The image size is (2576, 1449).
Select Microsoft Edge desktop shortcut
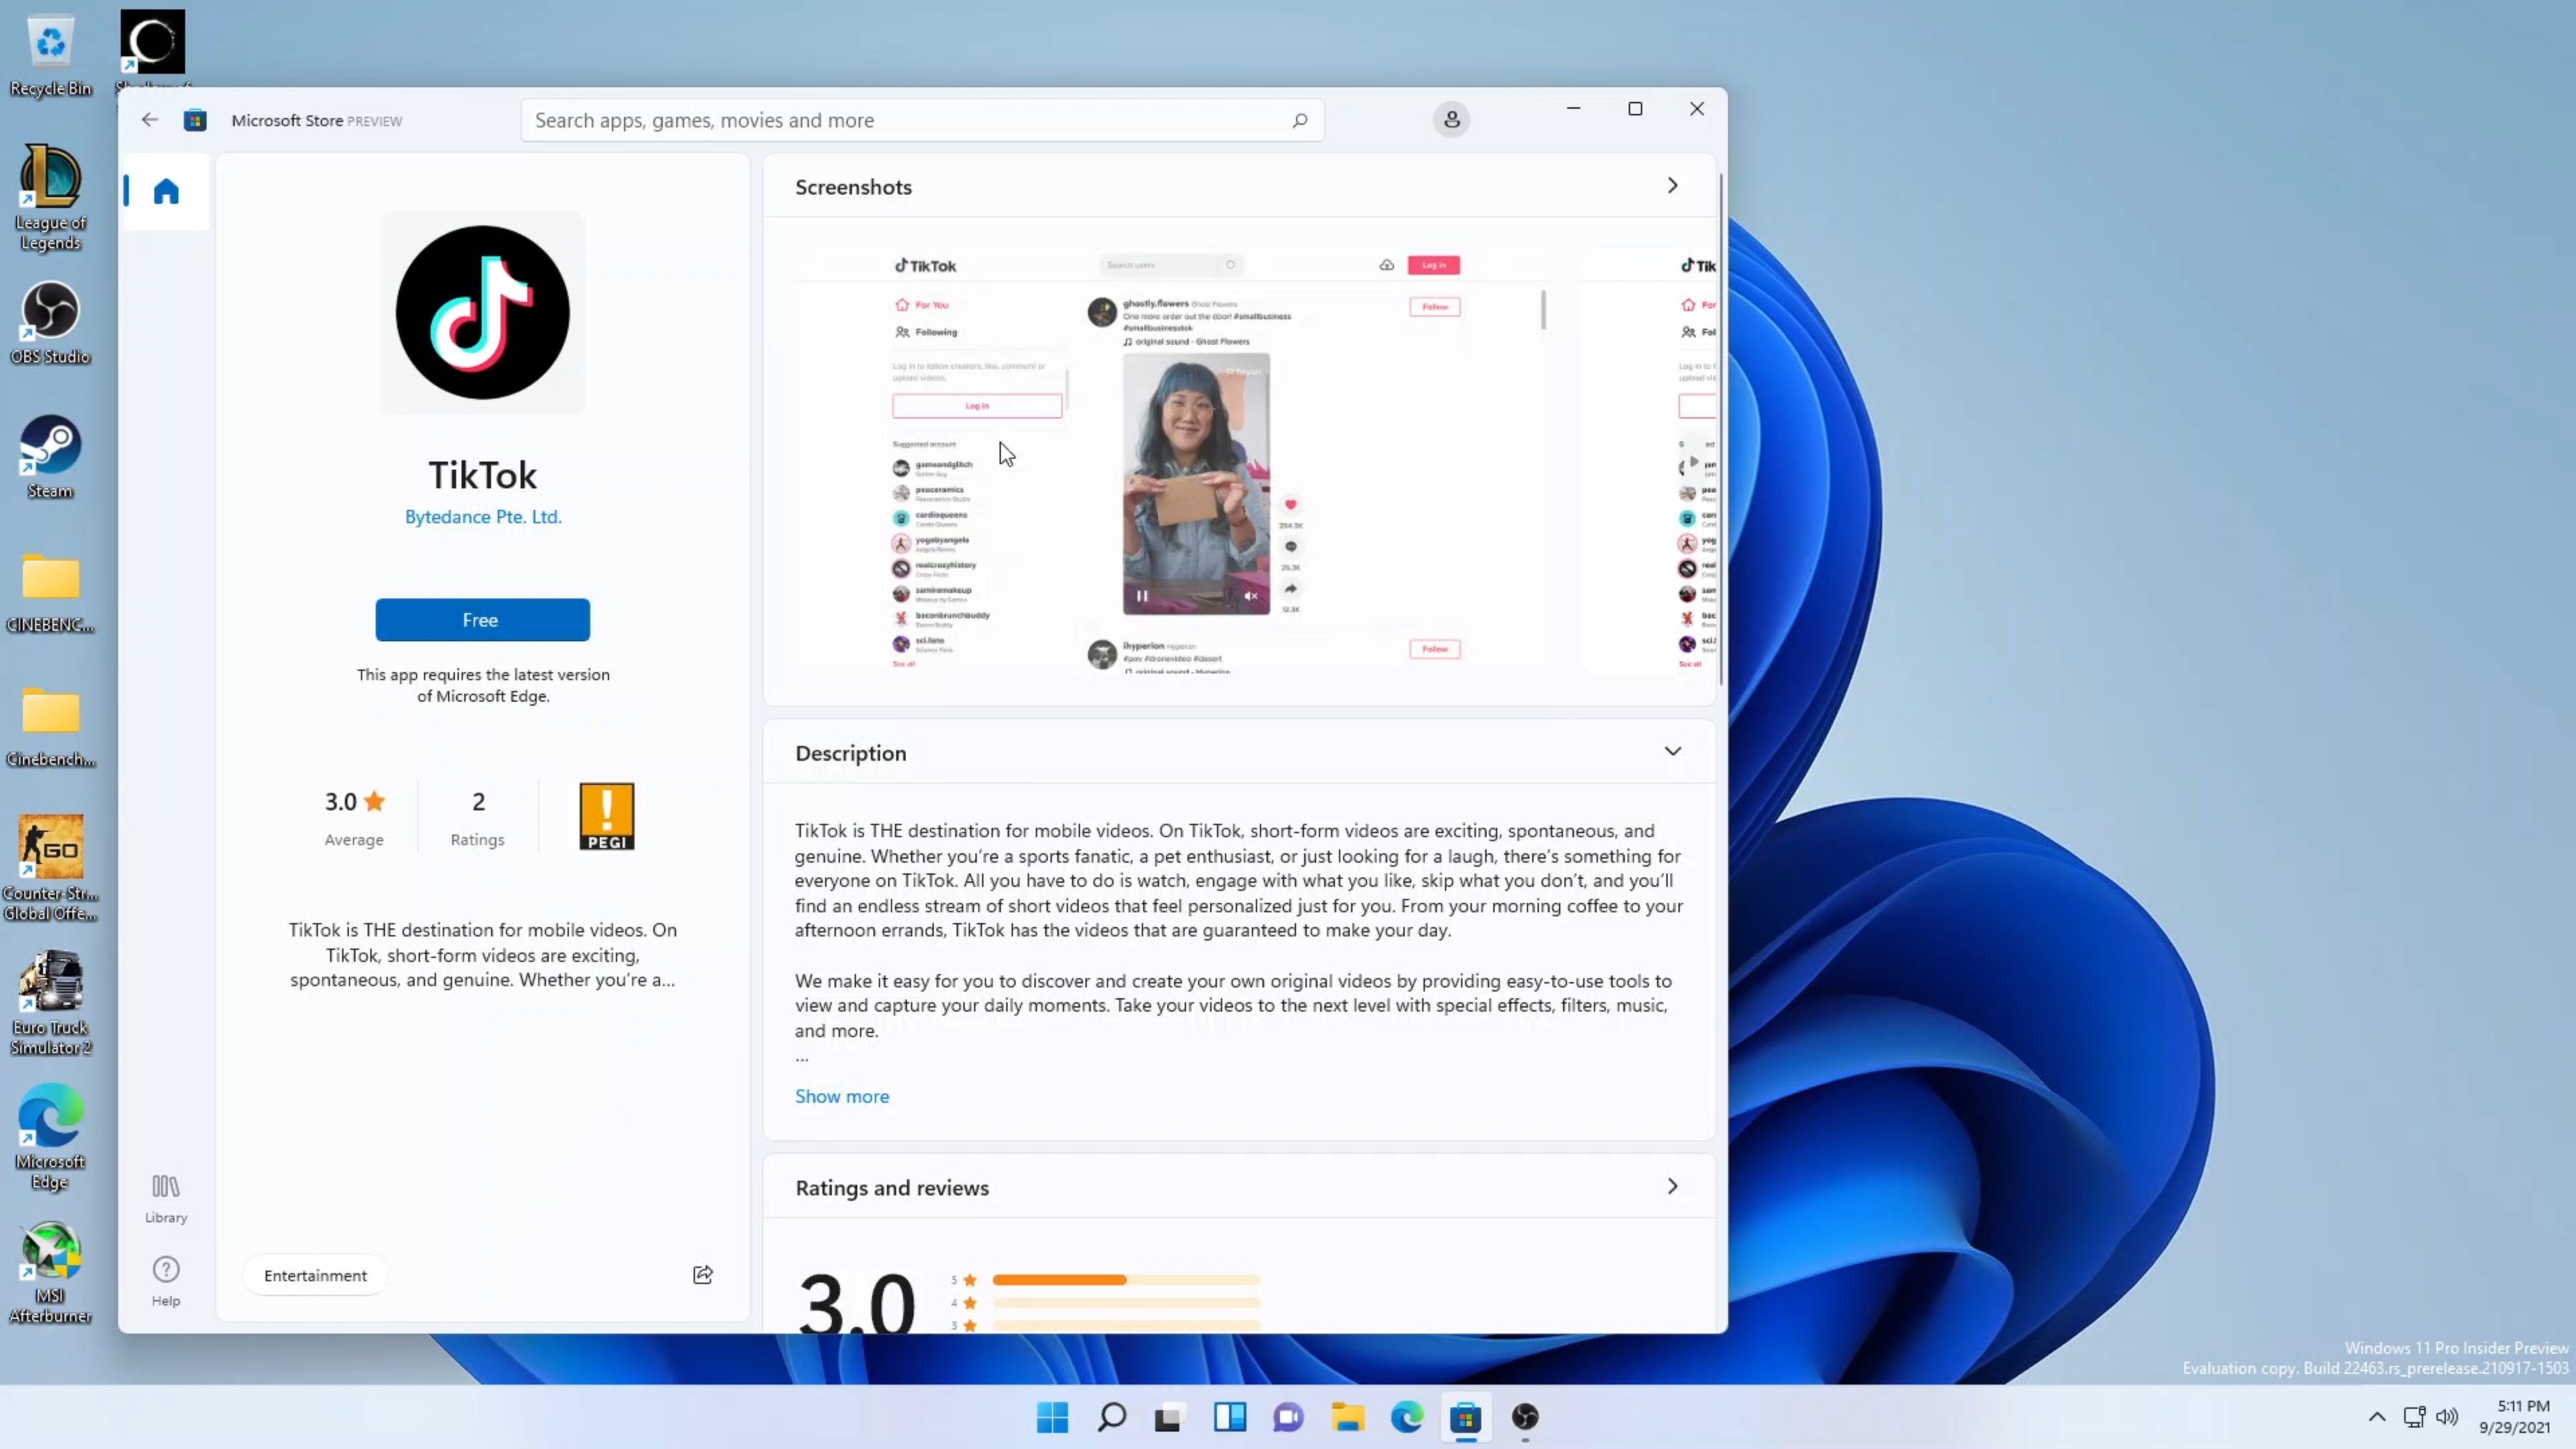coord(50,1137)
